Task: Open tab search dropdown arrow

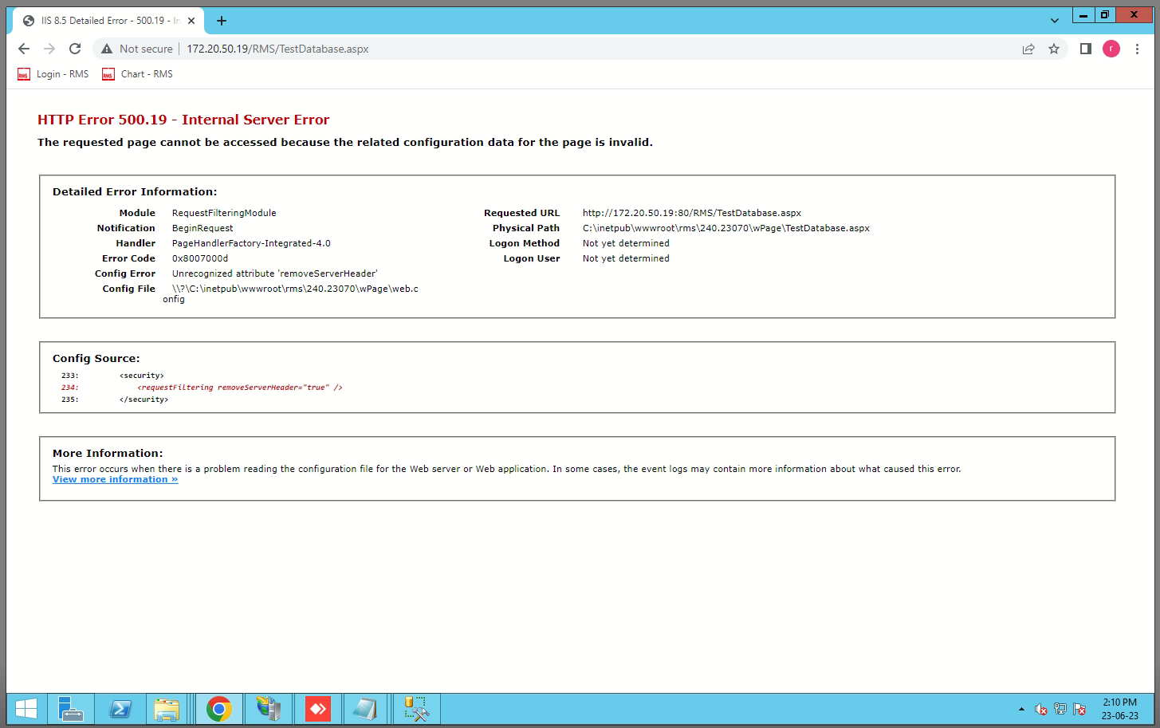Action: click(1054, 21)
